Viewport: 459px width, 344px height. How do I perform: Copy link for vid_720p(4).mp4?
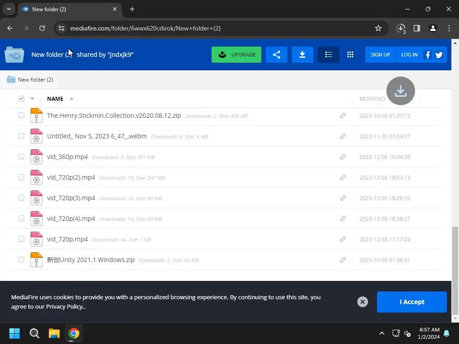click(343, 219)
